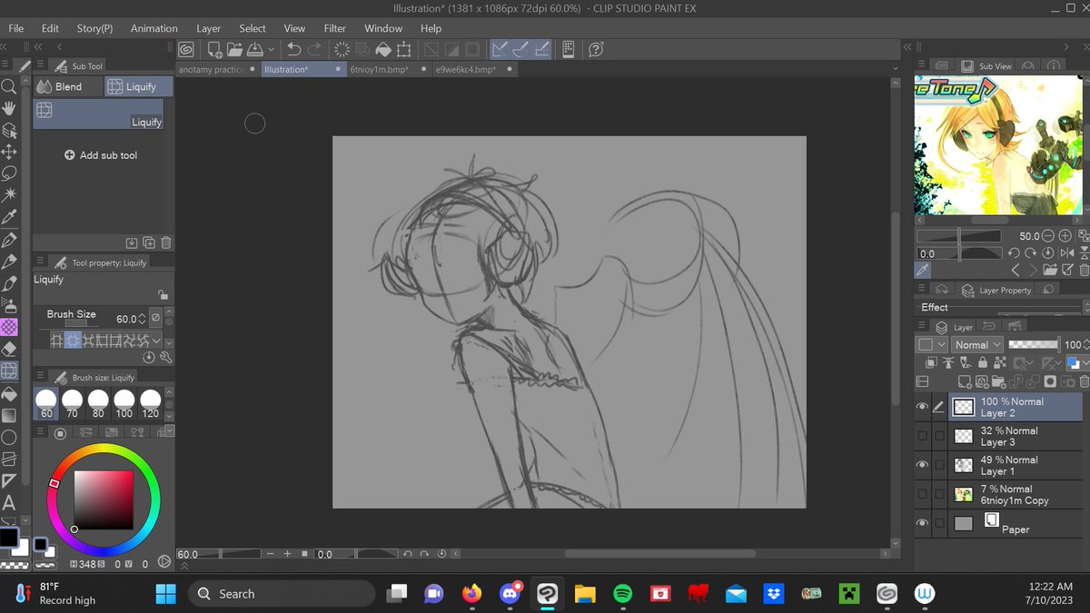Screen dimensions: 1090x613
Task: Show the 6tnioy1m Copy layer
Action: point(923,494)
